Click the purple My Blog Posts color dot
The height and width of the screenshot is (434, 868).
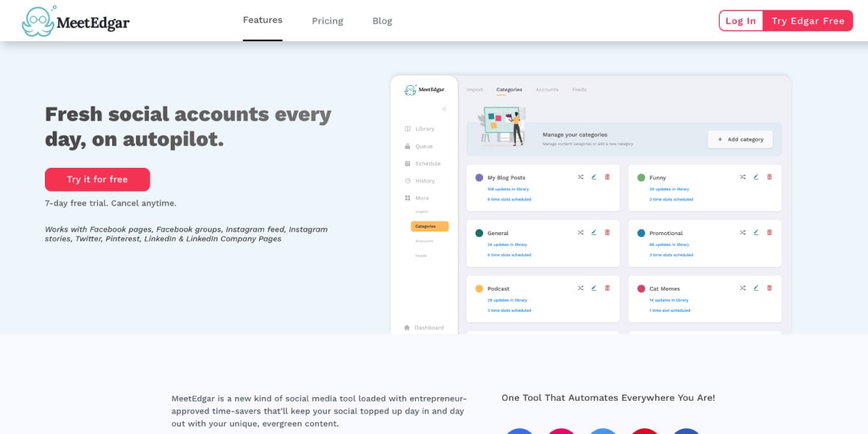[479, 177]
